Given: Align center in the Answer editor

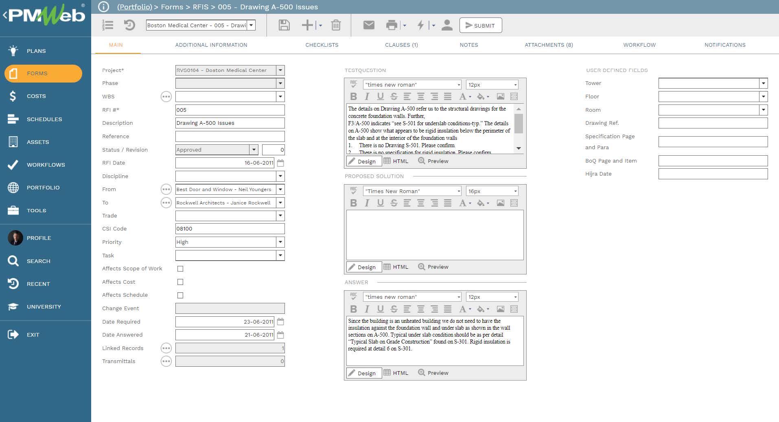Looking at the screenshot, I should click(x=421, y=309).
